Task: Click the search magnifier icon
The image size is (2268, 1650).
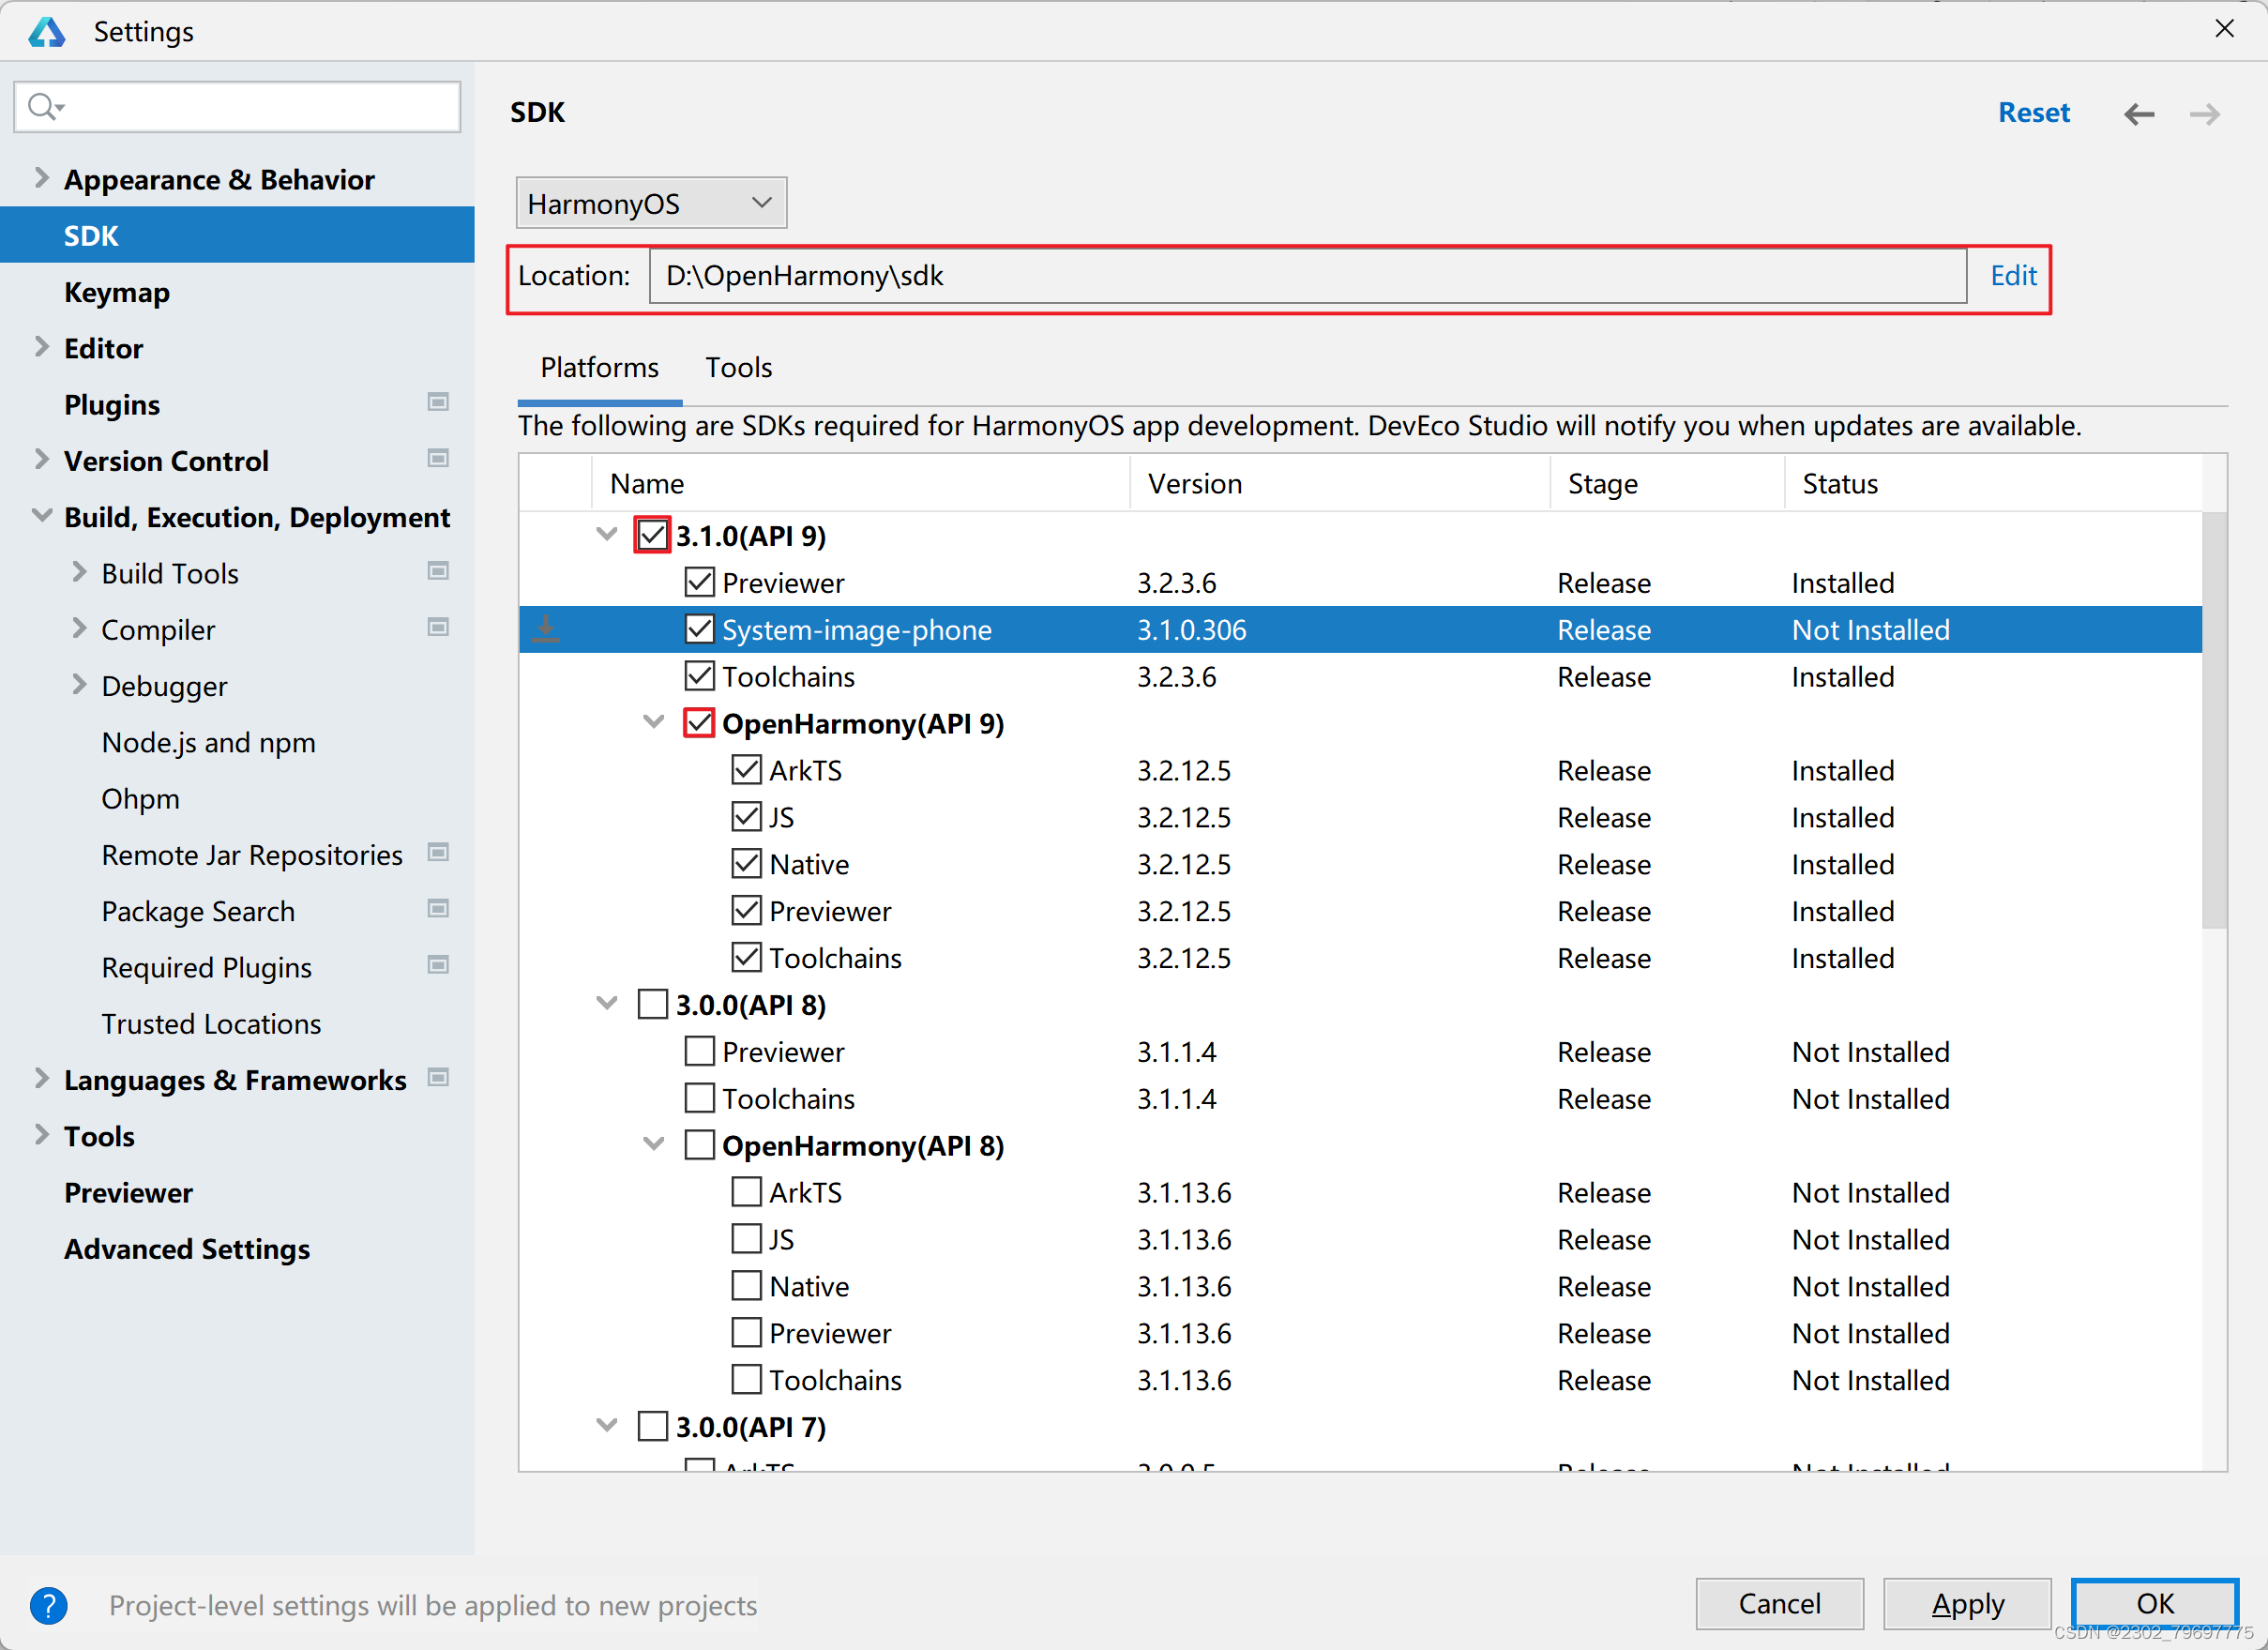Action: (x=44, y=106)
